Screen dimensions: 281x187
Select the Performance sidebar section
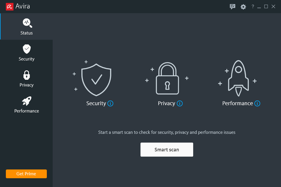(x=27, y=105)
